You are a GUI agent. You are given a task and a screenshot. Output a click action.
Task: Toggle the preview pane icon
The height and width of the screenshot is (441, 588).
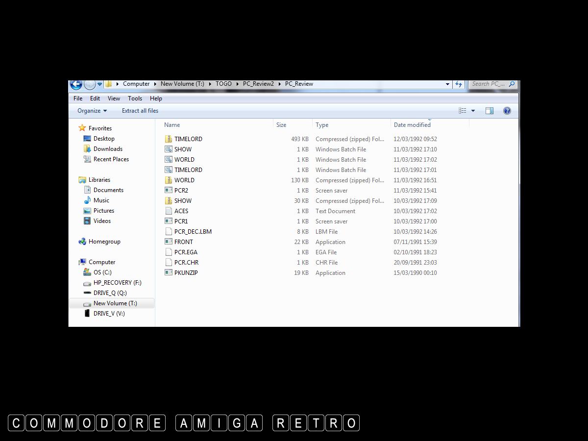tap(489, 111)
